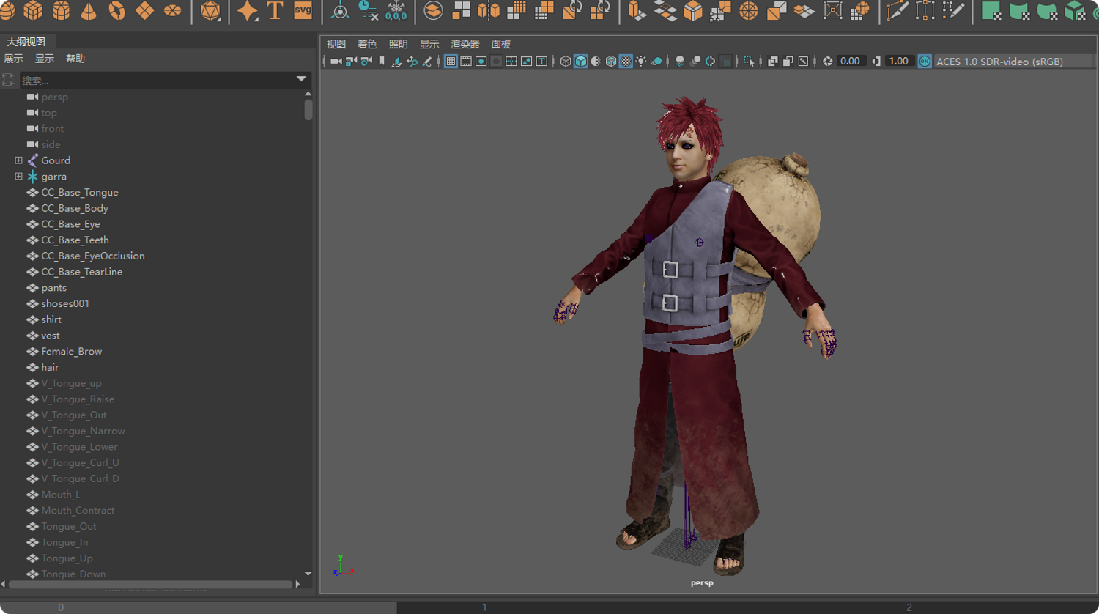Open the 帮助 menu in outliner
The image size is (1099, 614).
(75, 59)
